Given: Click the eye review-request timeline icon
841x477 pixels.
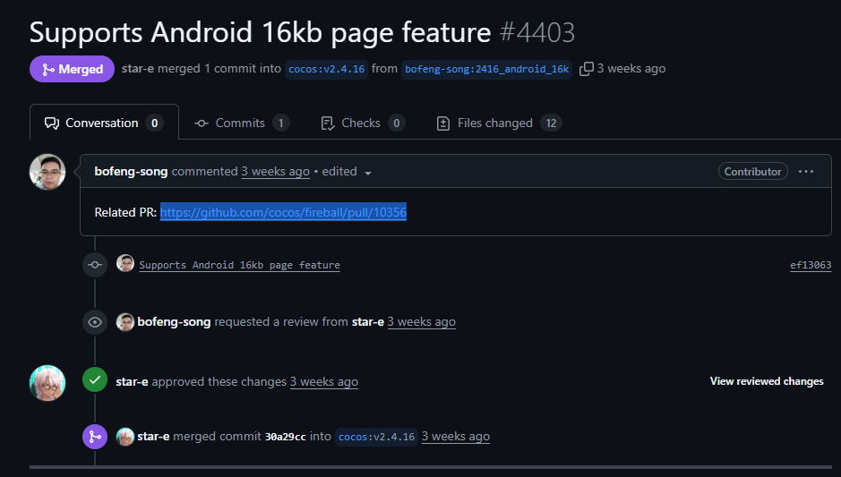Looking at the screenshot, I should pyautogui.click(x=95, y=322).
